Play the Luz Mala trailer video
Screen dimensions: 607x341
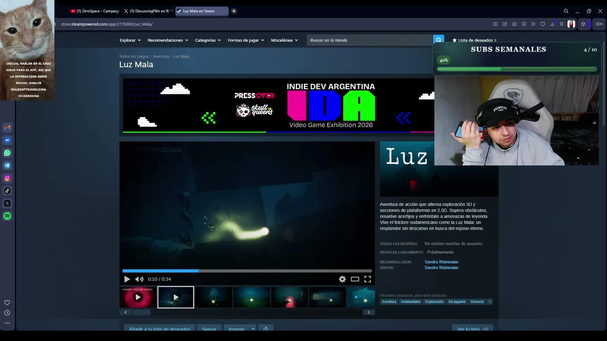pyautogui.click(x=127, y=279)
